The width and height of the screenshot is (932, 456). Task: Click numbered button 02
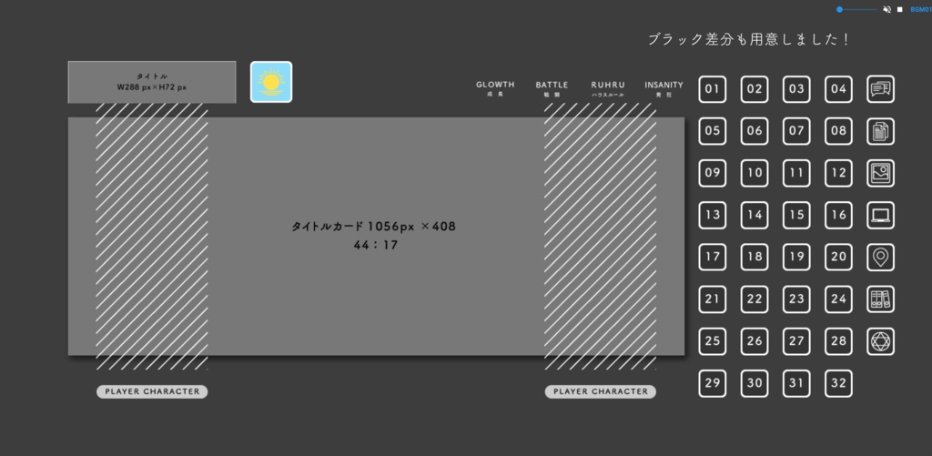[755, 89]
